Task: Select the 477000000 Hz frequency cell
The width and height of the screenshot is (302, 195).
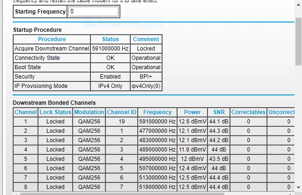Action: coord(157,131)
